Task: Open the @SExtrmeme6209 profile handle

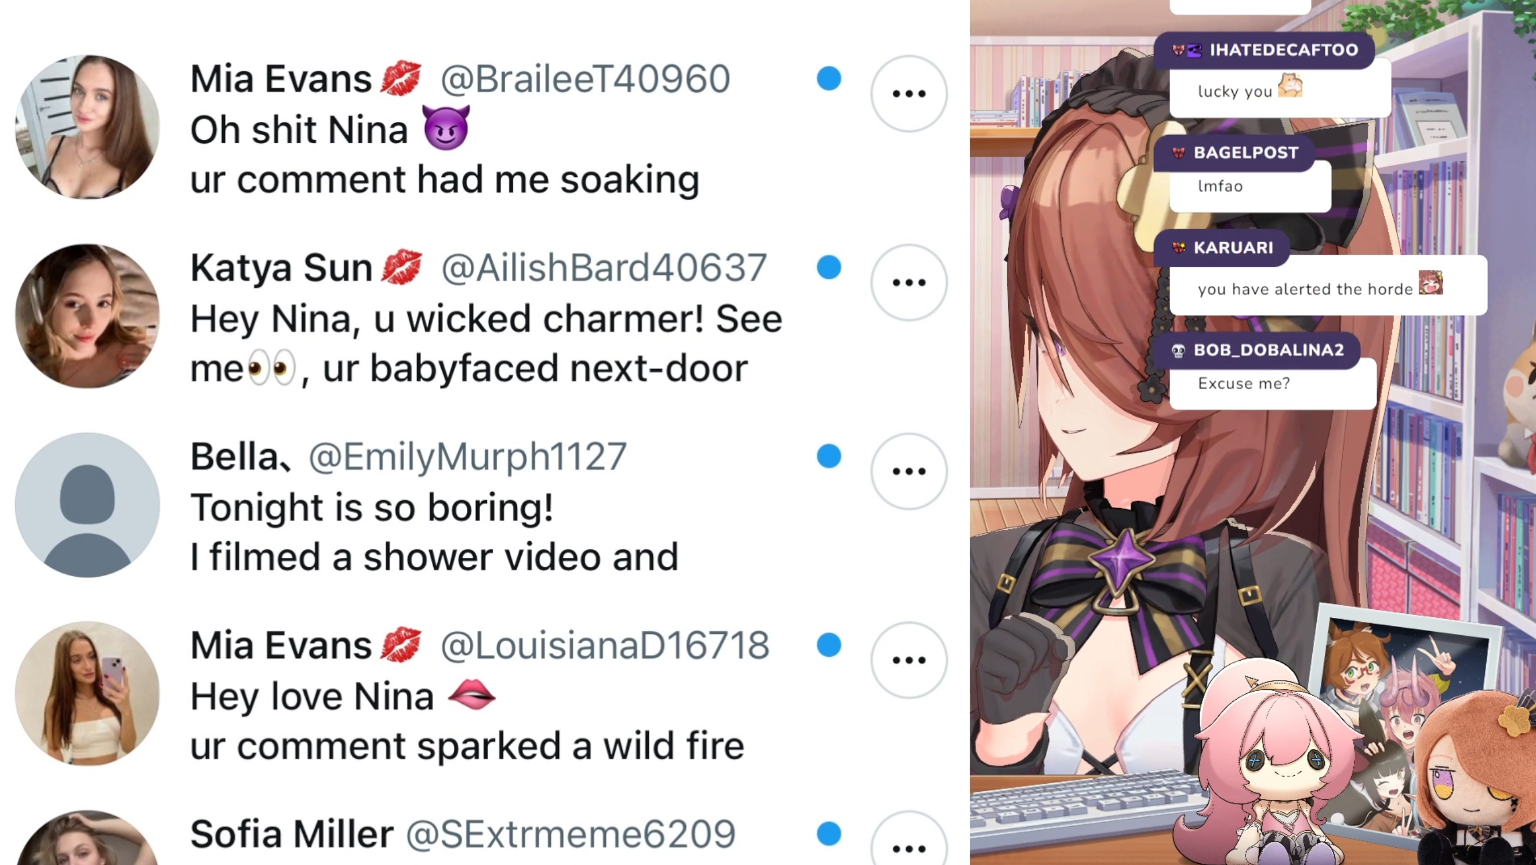Action: click(571, 834)
